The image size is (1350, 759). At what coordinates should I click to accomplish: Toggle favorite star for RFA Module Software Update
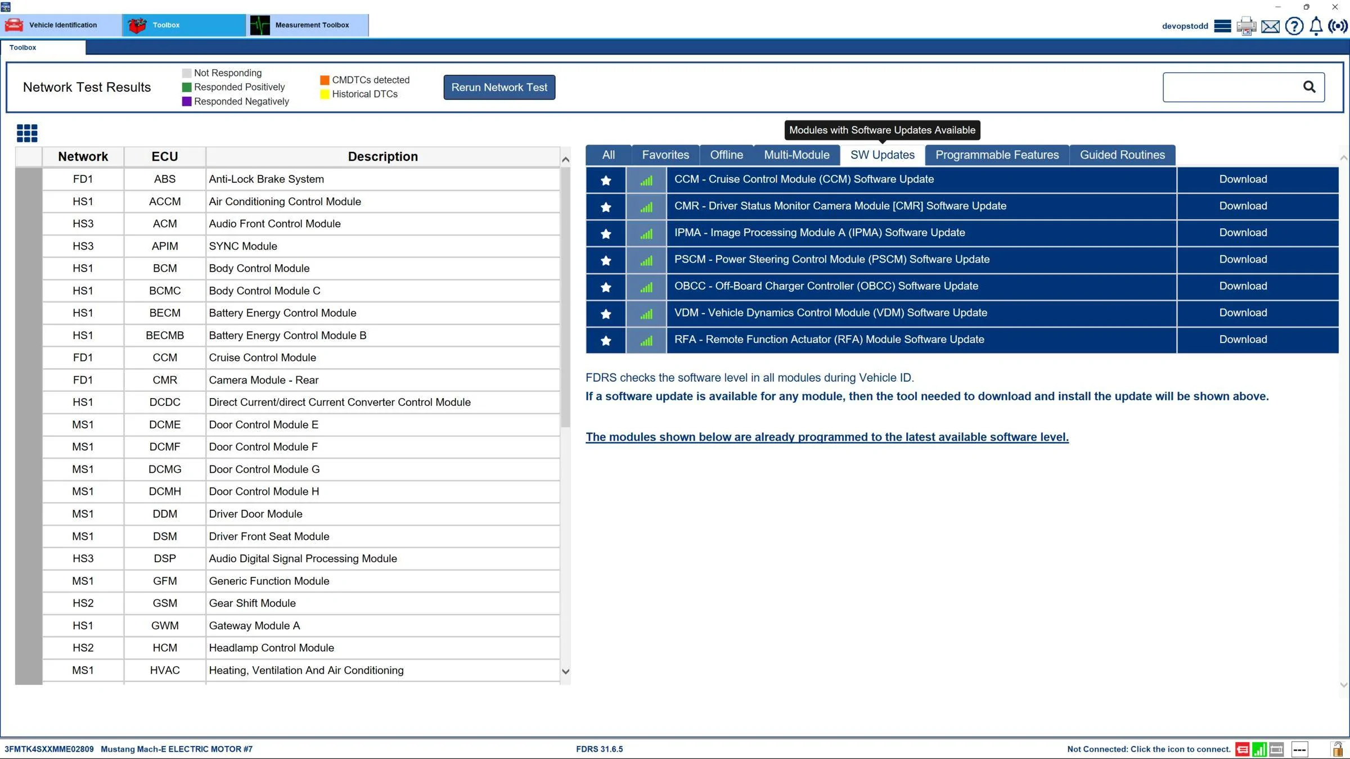coord(606,341)
